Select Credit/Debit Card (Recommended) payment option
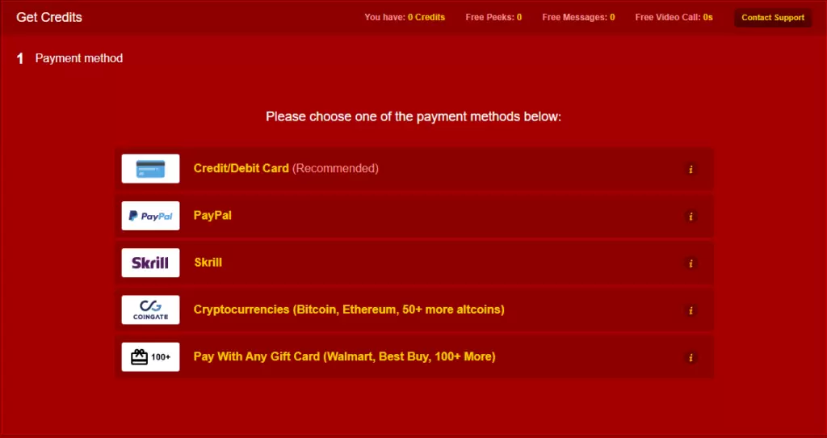 click(x=414, y=169)
